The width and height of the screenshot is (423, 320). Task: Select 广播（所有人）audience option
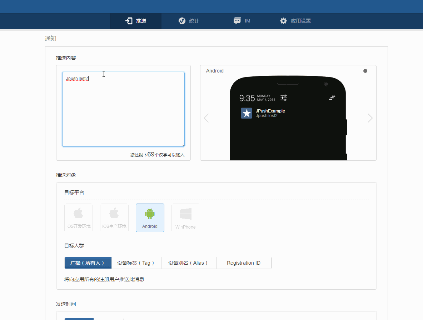pyautogui.click(x=88, y=263)
